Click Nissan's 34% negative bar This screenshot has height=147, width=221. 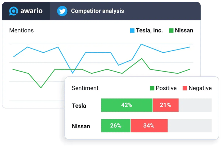149,126
